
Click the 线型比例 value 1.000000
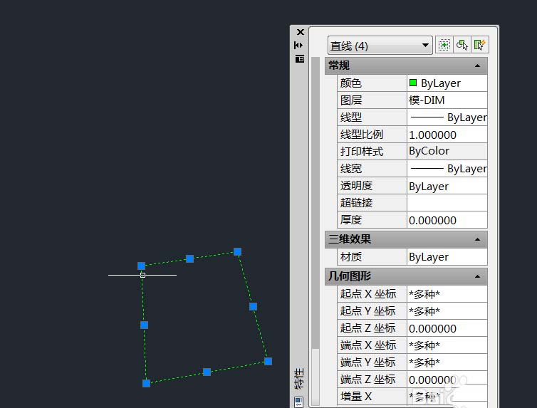(x=447, y=135)
